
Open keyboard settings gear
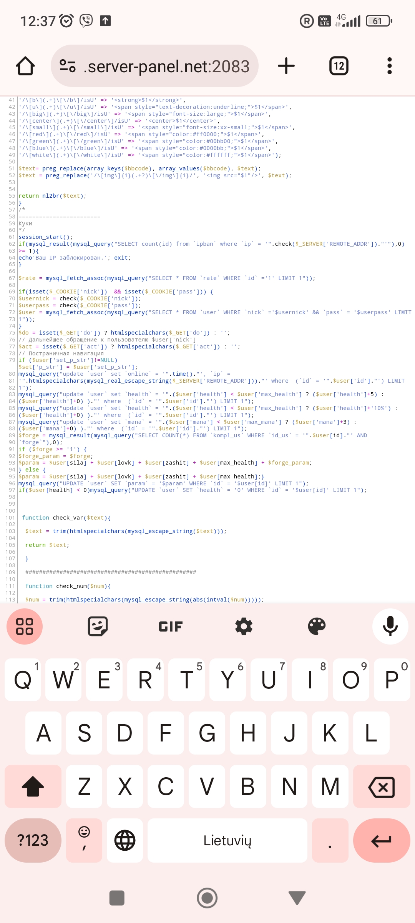[244, 626]
